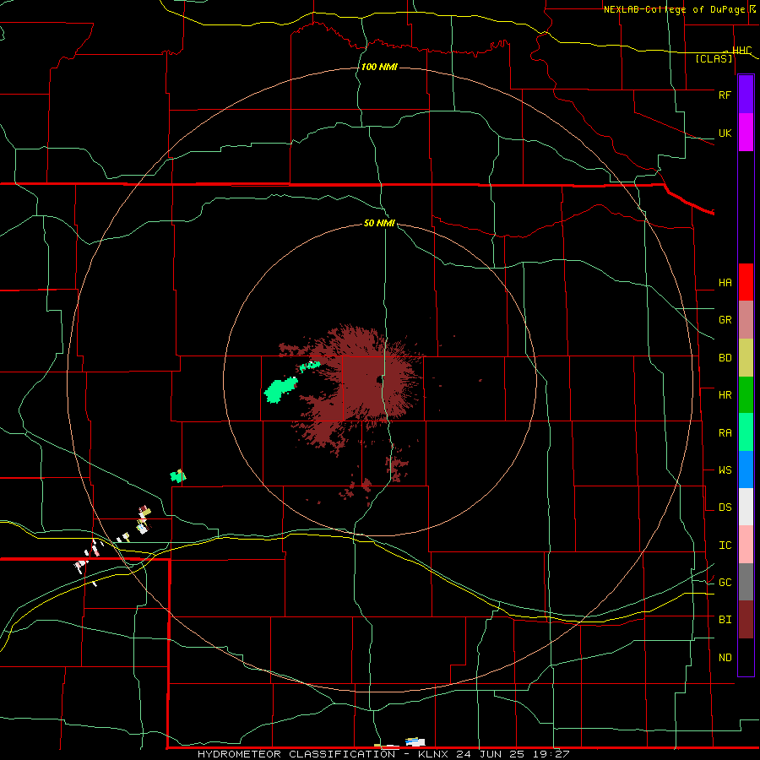Click the KLNX station identifier
This screenshot has width=760, height=760.
point(433,754)
